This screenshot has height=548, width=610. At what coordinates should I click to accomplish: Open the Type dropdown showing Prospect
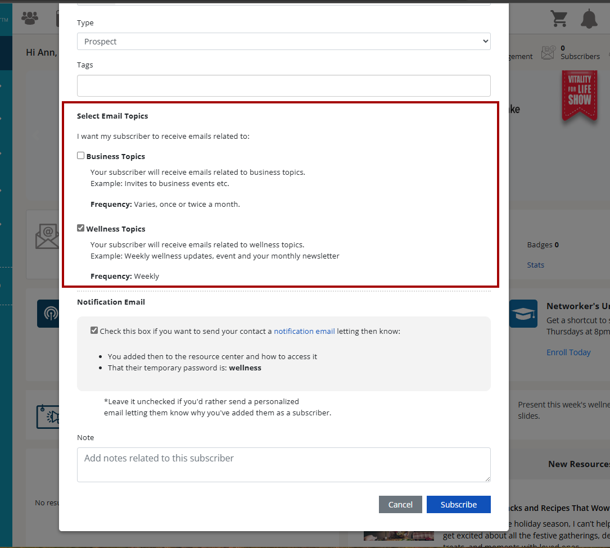(x=283, y=41)
